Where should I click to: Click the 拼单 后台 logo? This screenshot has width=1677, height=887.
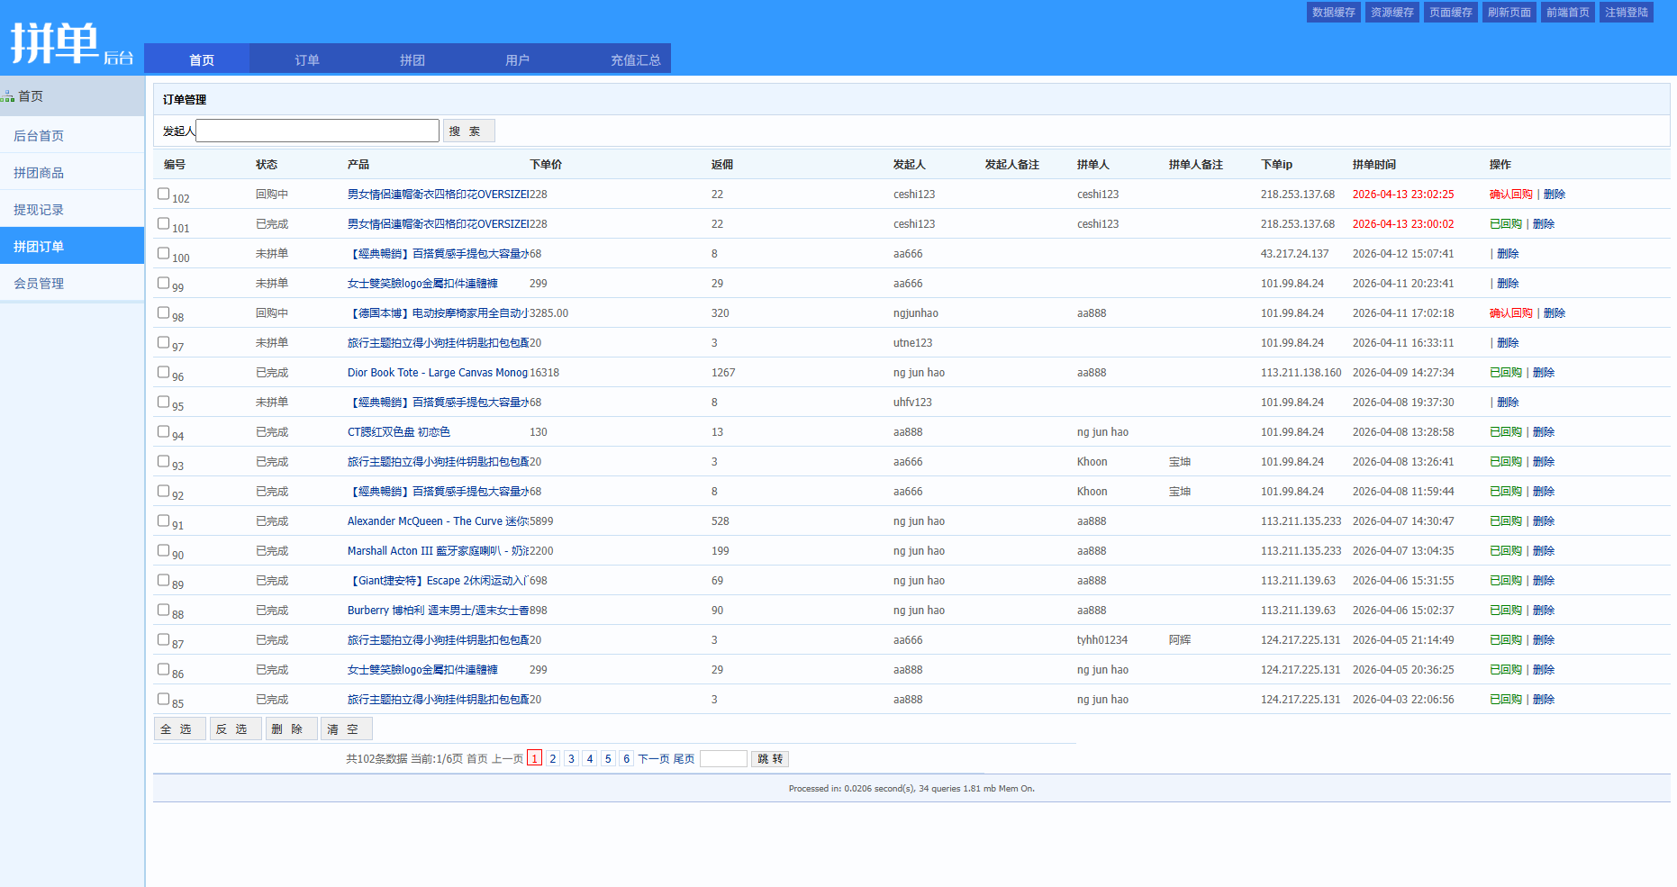tap(70, 43)
